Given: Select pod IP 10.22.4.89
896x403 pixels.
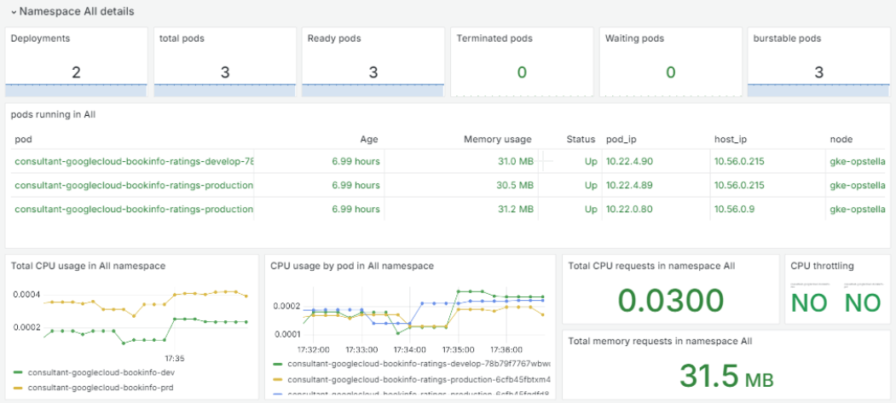Looking at the screenshot, I should tap(629, 186).
